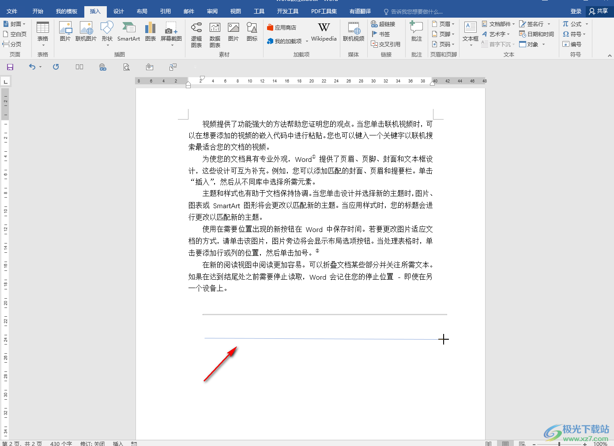The height and width of the screenshot is (446, 614).
Task: Open the 视图 view tab
Action: click(236, 11)
